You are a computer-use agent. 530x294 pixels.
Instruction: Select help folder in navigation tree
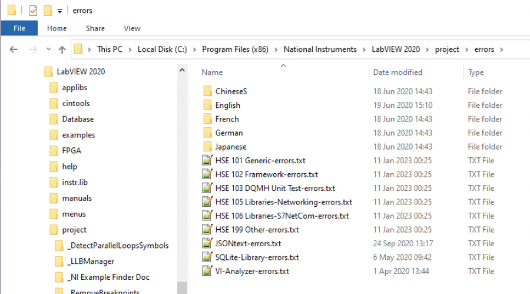(x=69, y=167)
